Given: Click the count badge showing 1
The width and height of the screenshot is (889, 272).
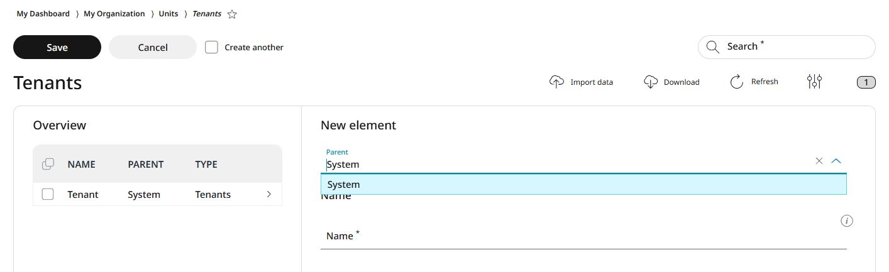Looking at the screenshot, I should [866, 82].
